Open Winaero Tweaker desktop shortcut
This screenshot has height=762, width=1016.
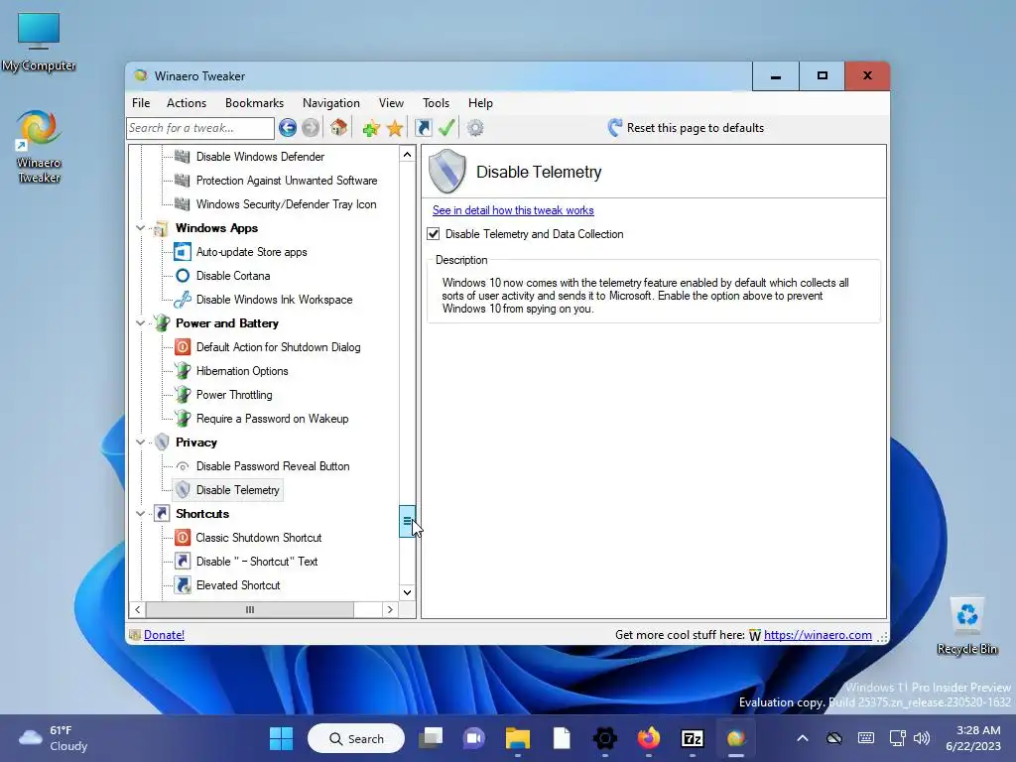(x=39, y=147)
